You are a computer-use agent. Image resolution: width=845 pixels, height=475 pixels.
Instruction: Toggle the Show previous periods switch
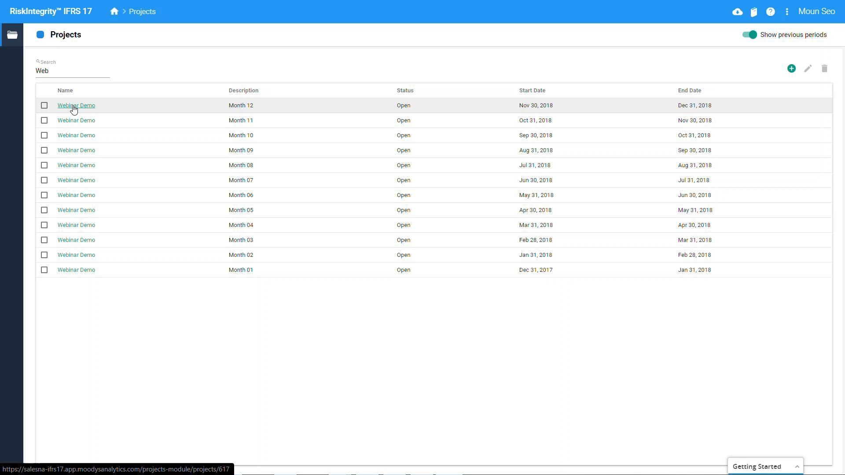(749, 35)
